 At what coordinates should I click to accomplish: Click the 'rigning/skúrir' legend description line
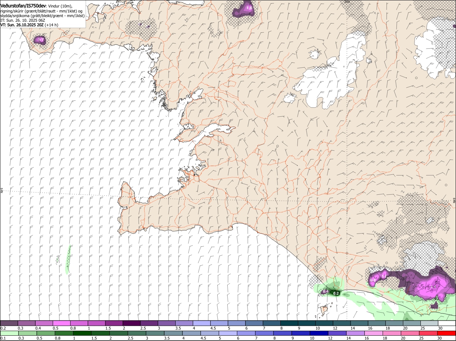(41, 11)
